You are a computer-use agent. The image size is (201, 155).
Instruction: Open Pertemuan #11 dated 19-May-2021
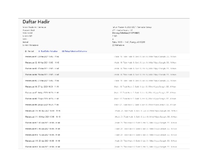pos(42,117)
